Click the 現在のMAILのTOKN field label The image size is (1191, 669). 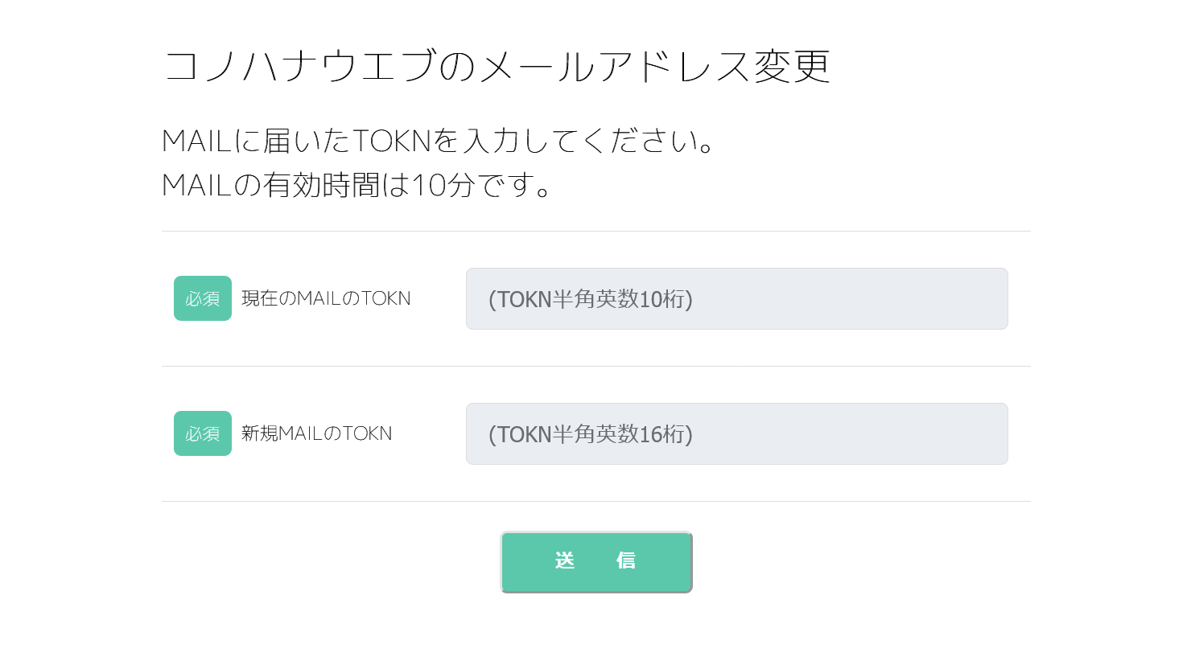(x=326, y=298)
